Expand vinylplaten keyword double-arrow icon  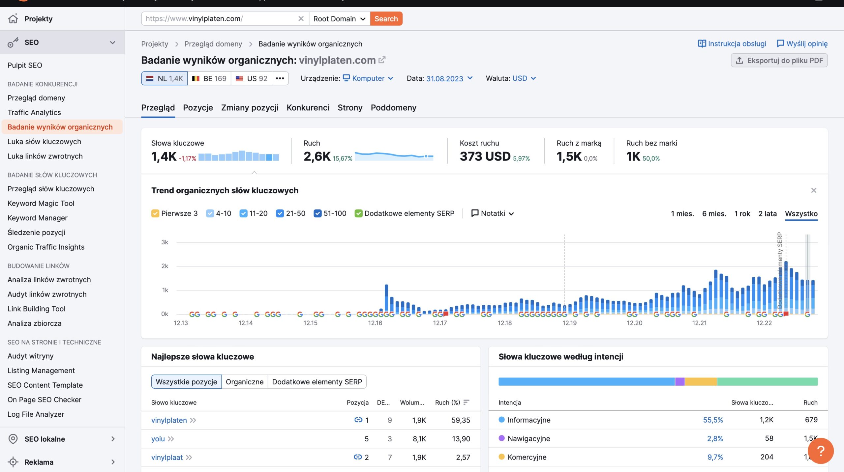coord(193,420)
